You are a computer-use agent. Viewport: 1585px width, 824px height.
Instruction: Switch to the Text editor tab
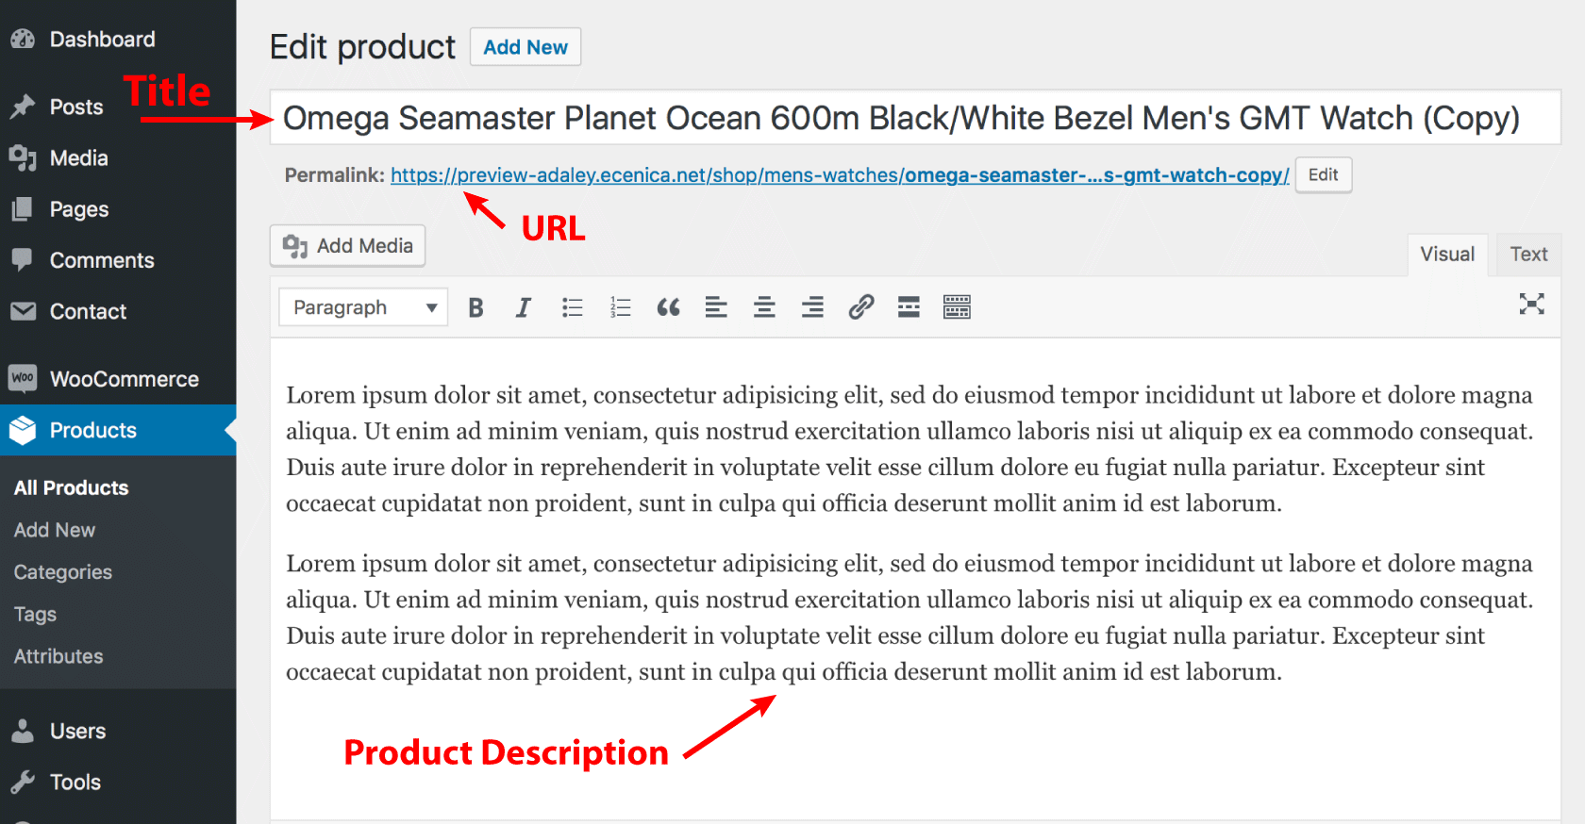(x=1528, y=255)
